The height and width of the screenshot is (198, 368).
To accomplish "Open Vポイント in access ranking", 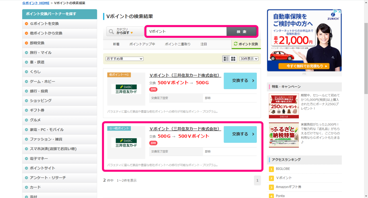I will click(284, 178).
